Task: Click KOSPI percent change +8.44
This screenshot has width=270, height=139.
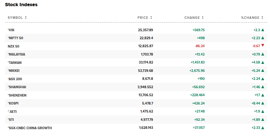Action: point(256,103)
